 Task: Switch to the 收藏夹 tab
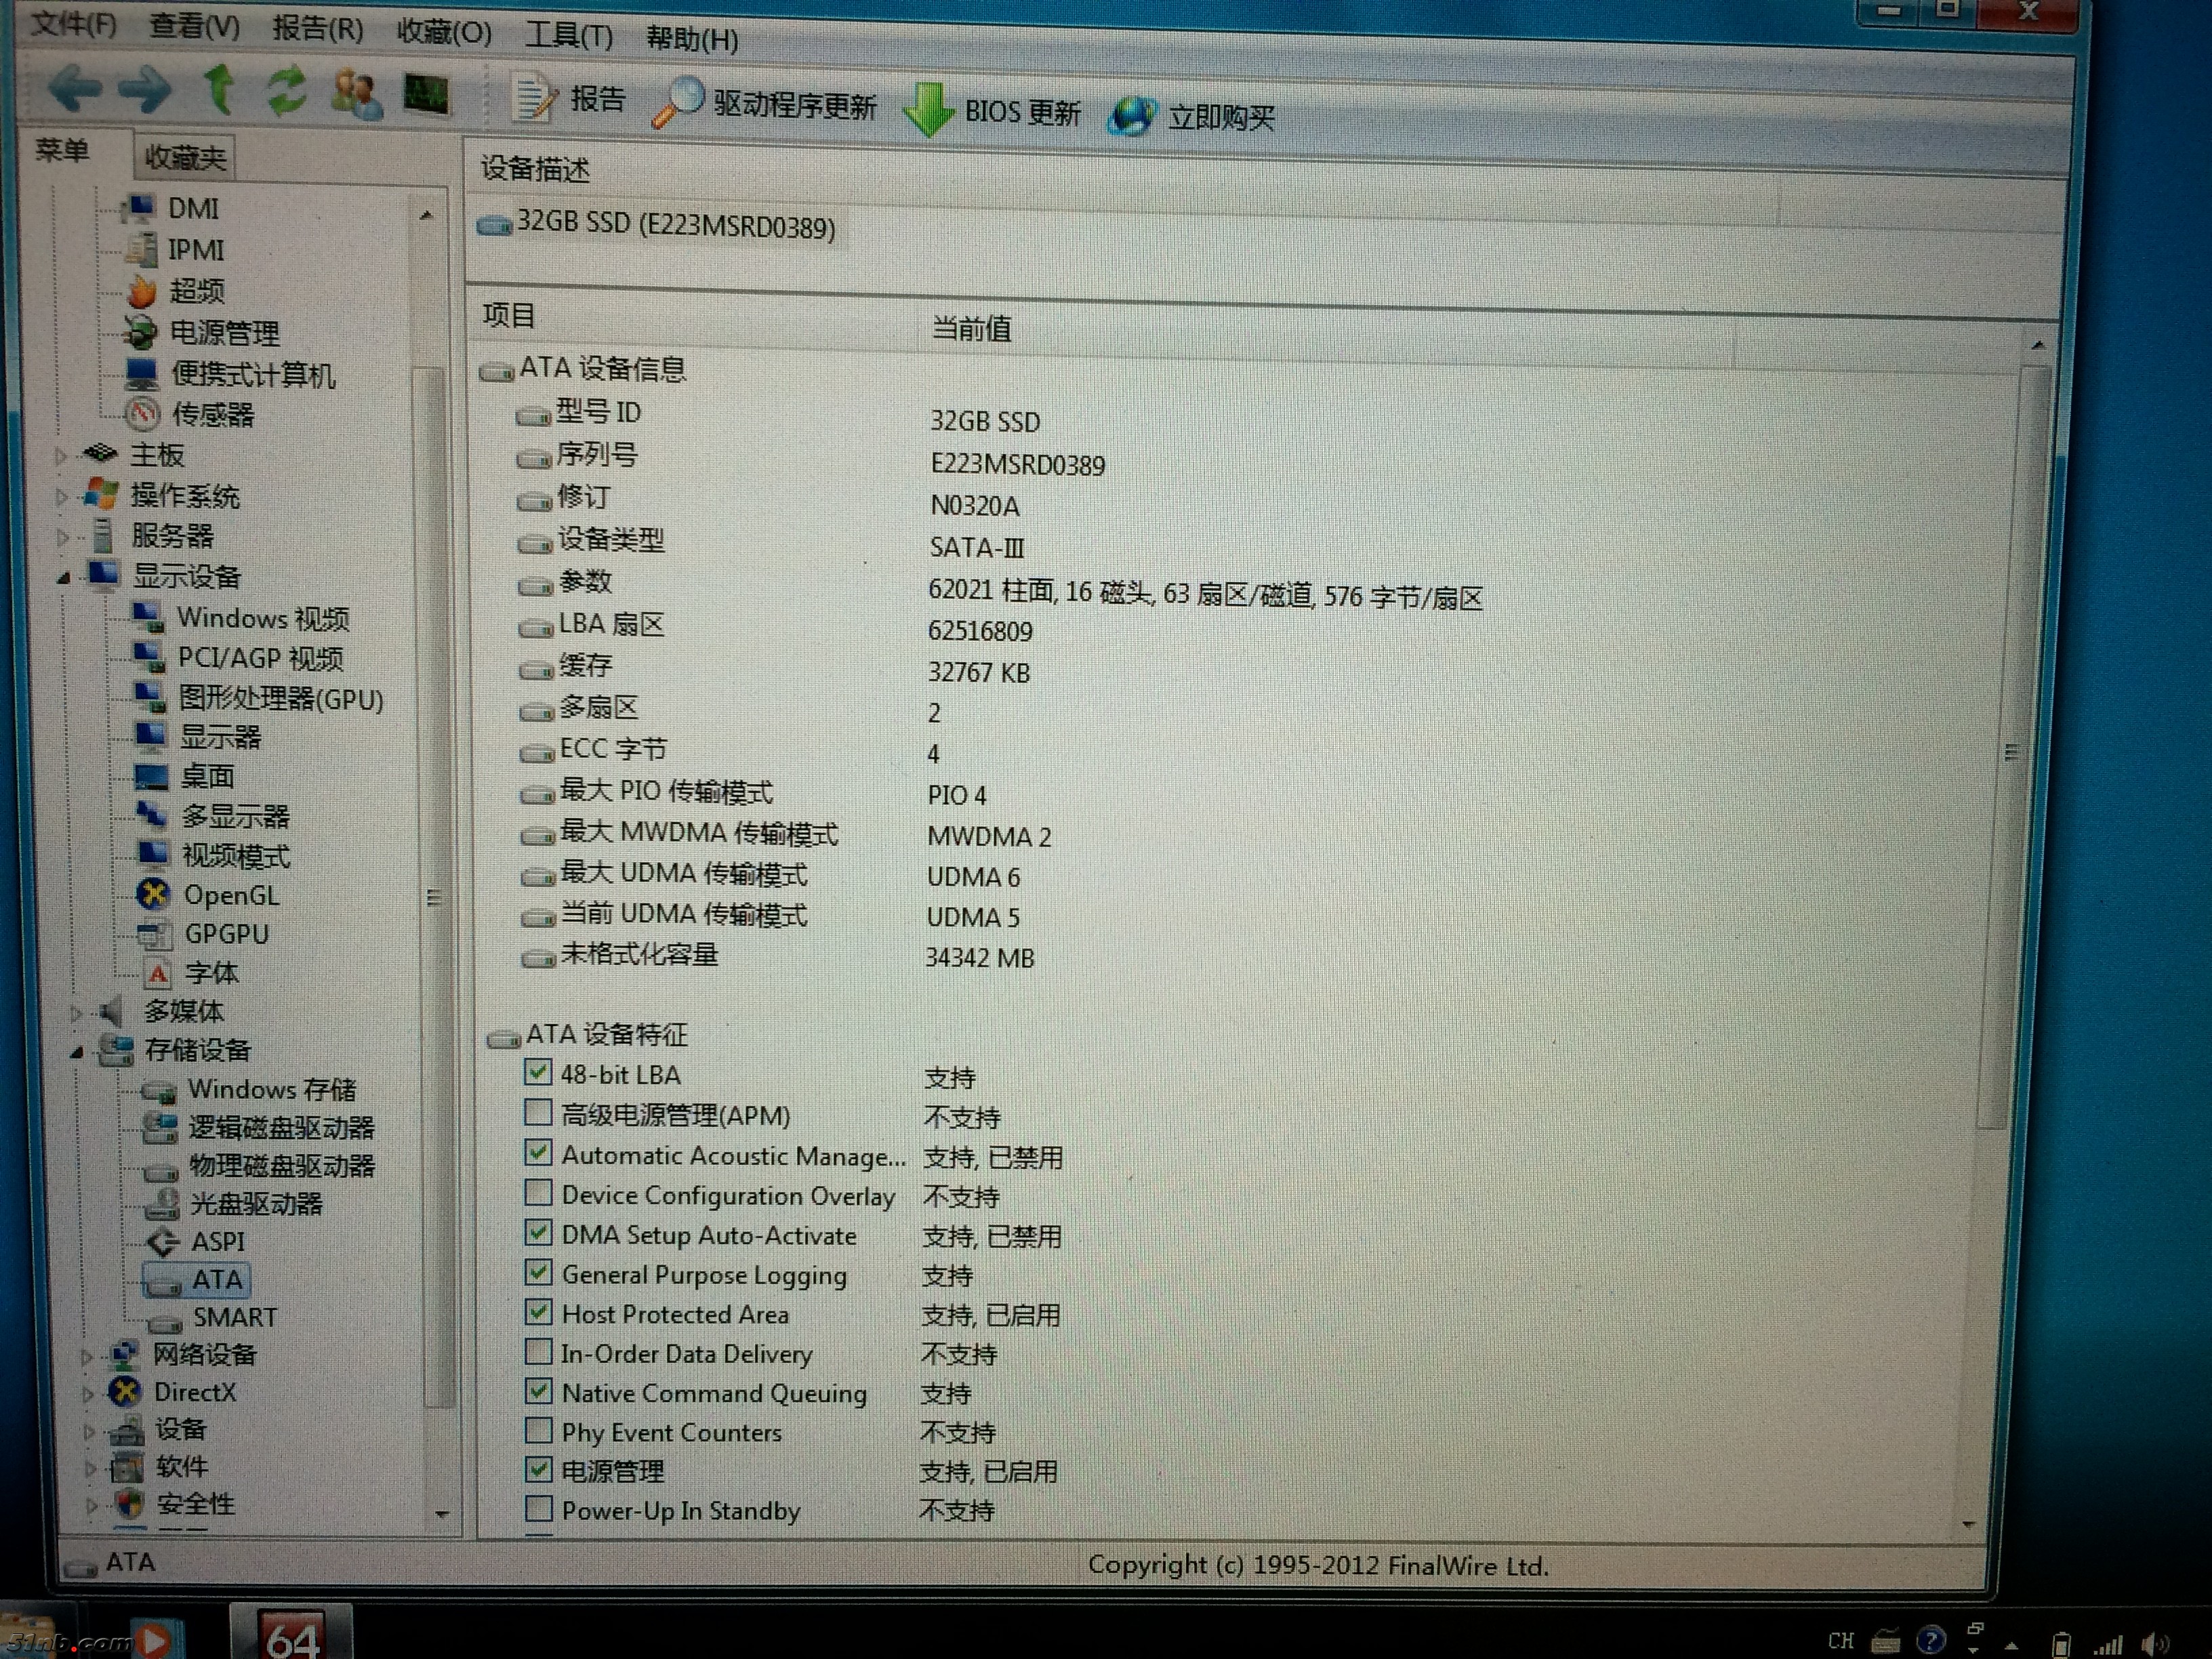(184, 158)
